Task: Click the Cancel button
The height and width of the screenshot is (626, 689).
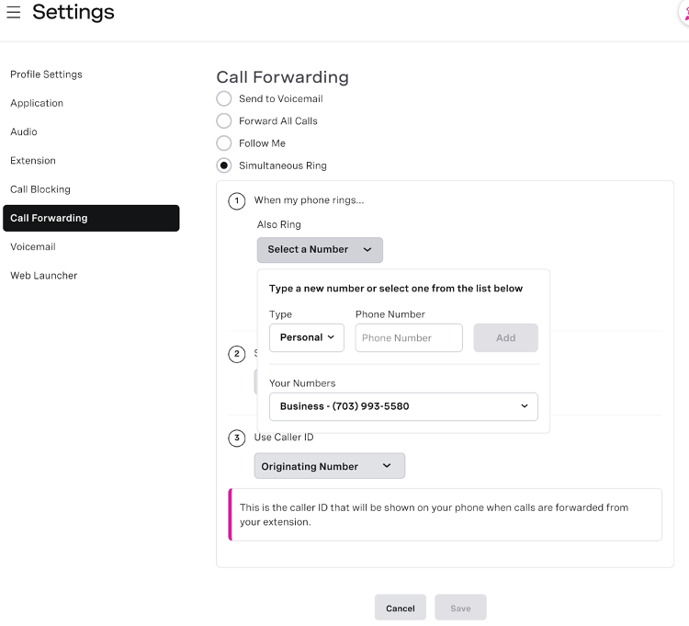Action: [x=401, y=608]
